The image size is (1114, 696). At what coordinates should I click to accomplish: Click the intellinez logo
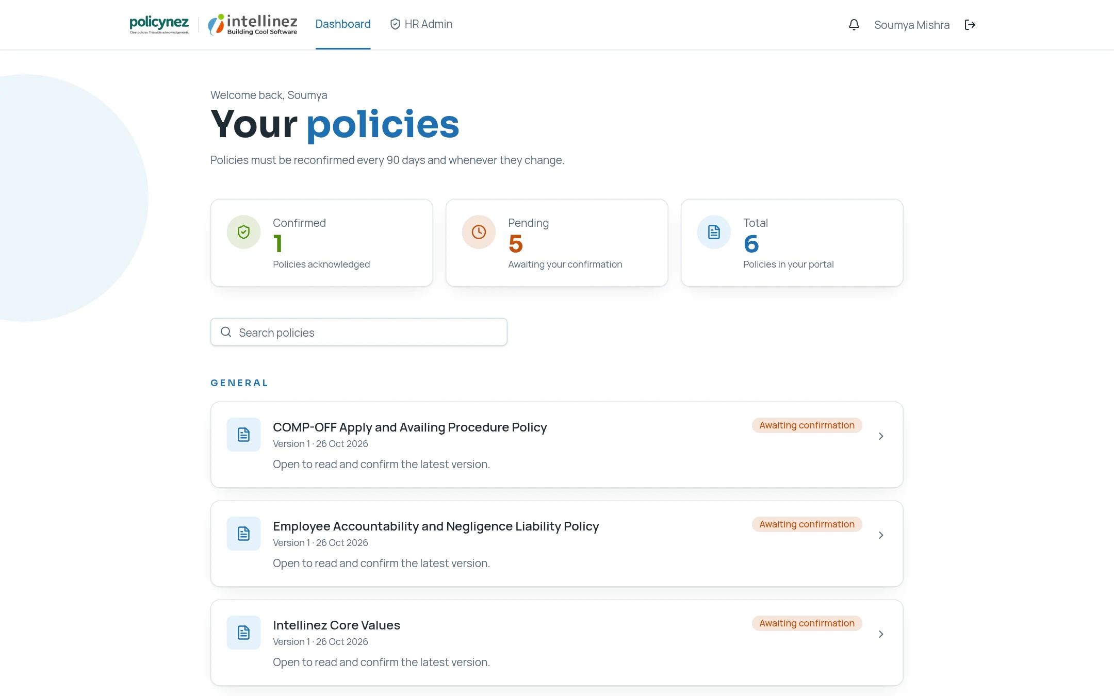point(253,25)
